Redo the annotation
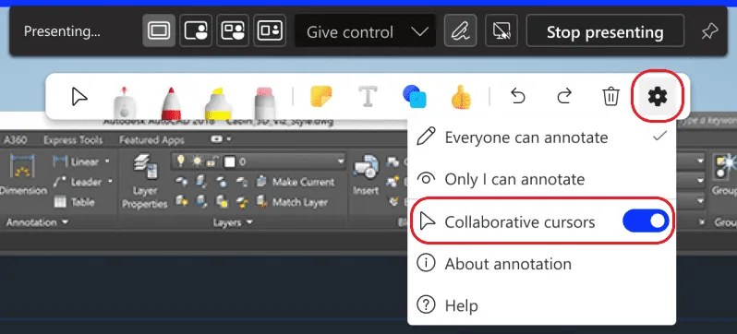The width and height of the screenshot is (737, 334). [x=564, y=96]
